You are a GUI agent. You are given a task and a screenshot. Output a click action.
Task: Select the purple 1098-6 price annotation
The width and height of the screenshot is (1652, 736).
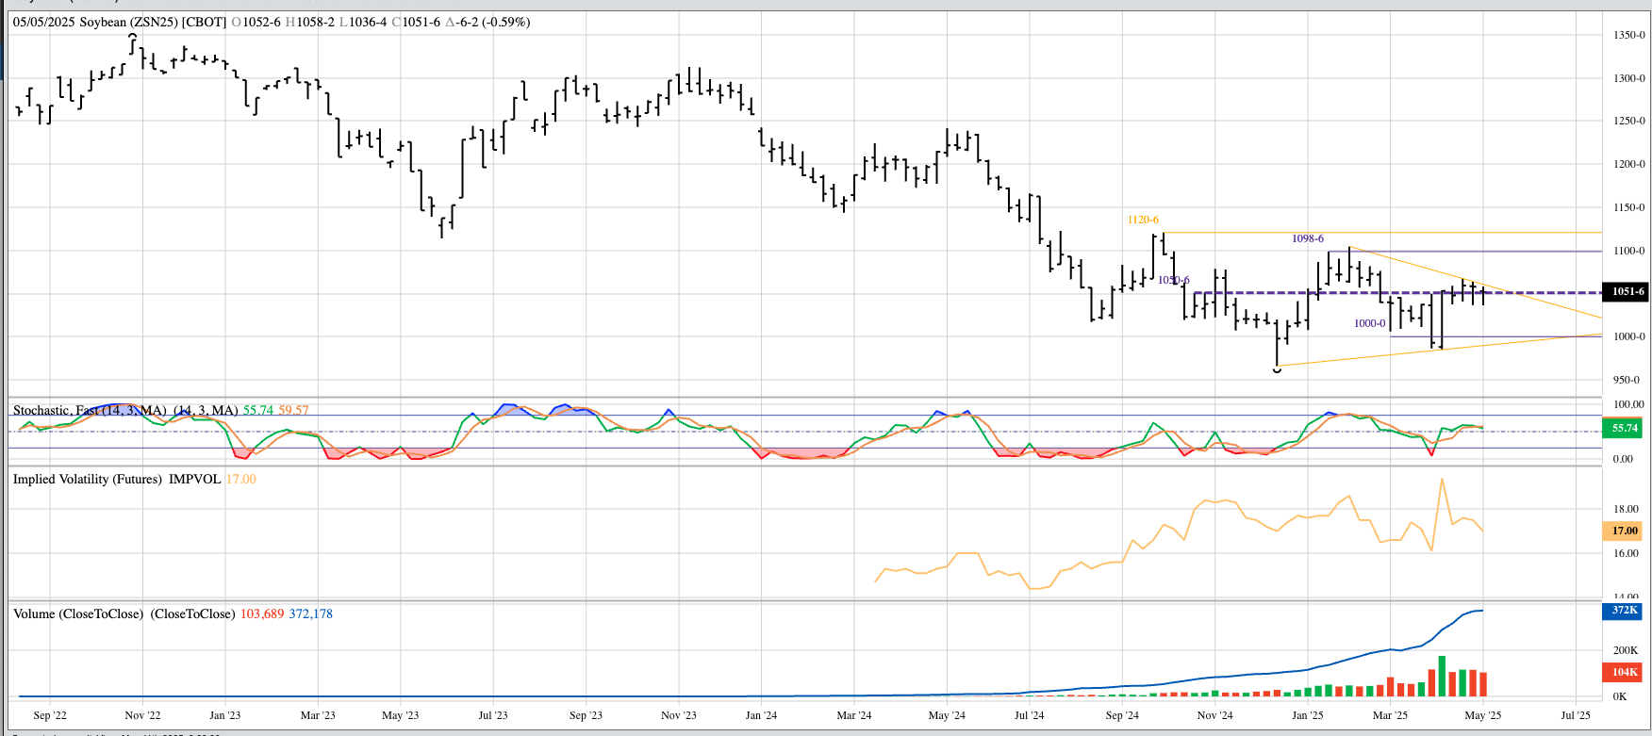(1307, 238)
